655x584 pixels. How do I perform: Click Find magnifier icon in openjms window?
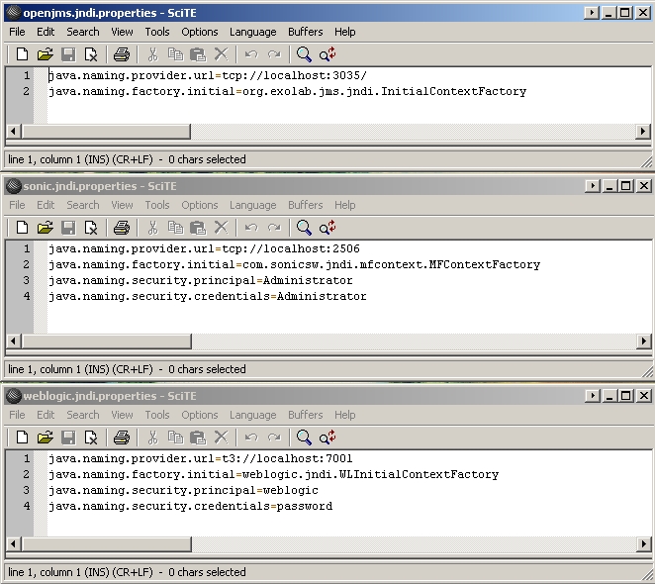tap(304, 54)
